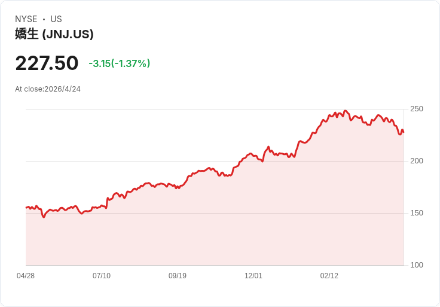Screen dimensions: 440x307
Task: Click the At close:2026/4/24 timestamp
Action: 48,89
